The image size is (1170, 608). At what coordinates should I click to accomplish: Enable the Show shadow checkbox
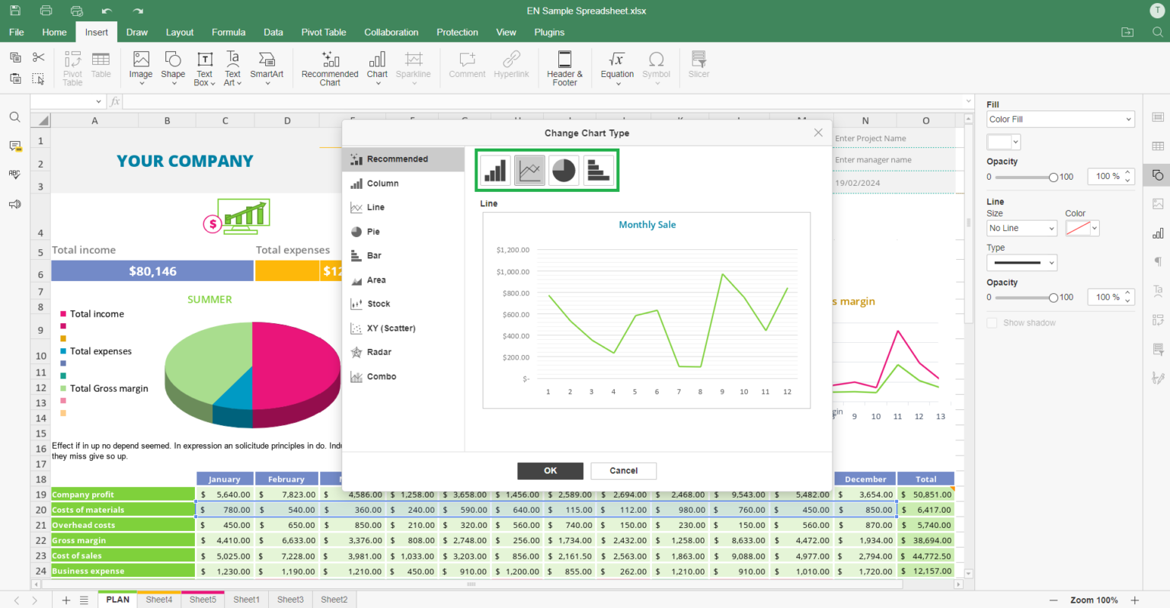992,323
